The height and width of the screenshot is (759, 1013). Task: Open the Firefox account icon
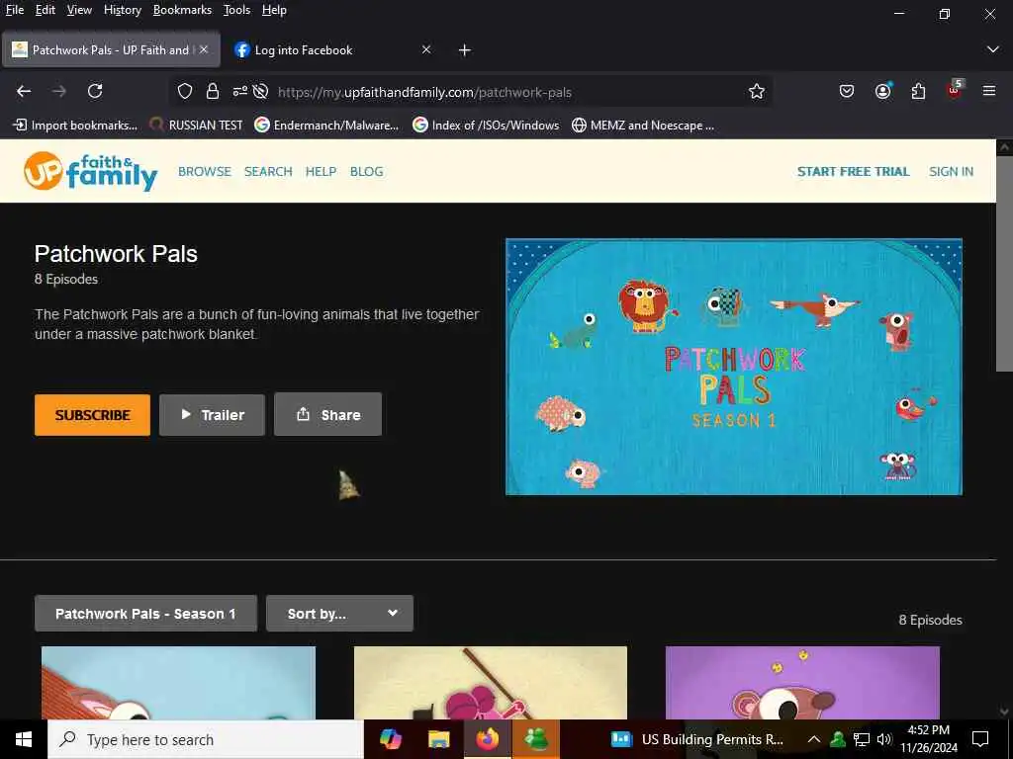coord(883,91)
